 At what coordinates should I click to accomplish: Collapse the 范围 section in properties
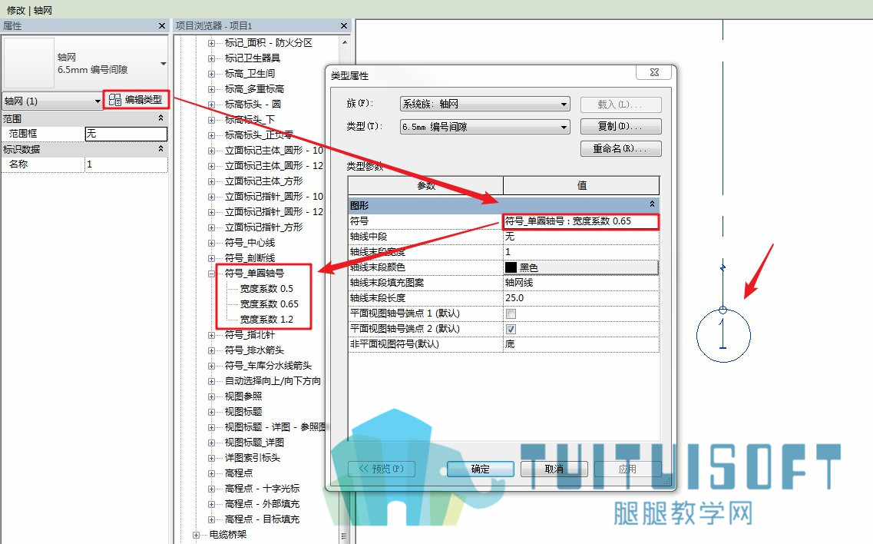pyautogui.click(x=161, y=118)
